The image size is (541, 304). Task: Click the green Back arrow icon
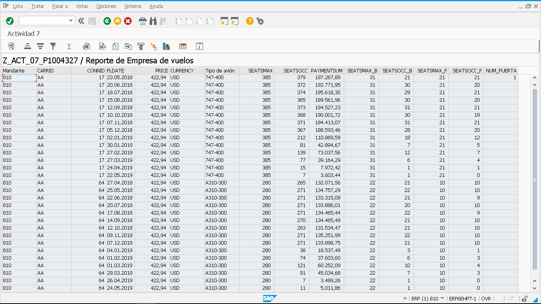[107, 21]
